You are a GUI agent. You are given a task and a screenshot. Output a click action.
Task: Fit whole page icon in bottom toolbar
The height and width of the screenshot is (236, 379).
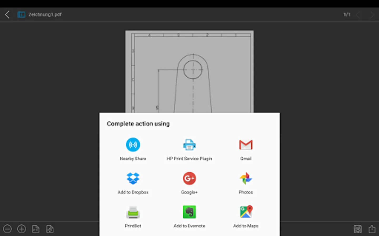[50, 229]
